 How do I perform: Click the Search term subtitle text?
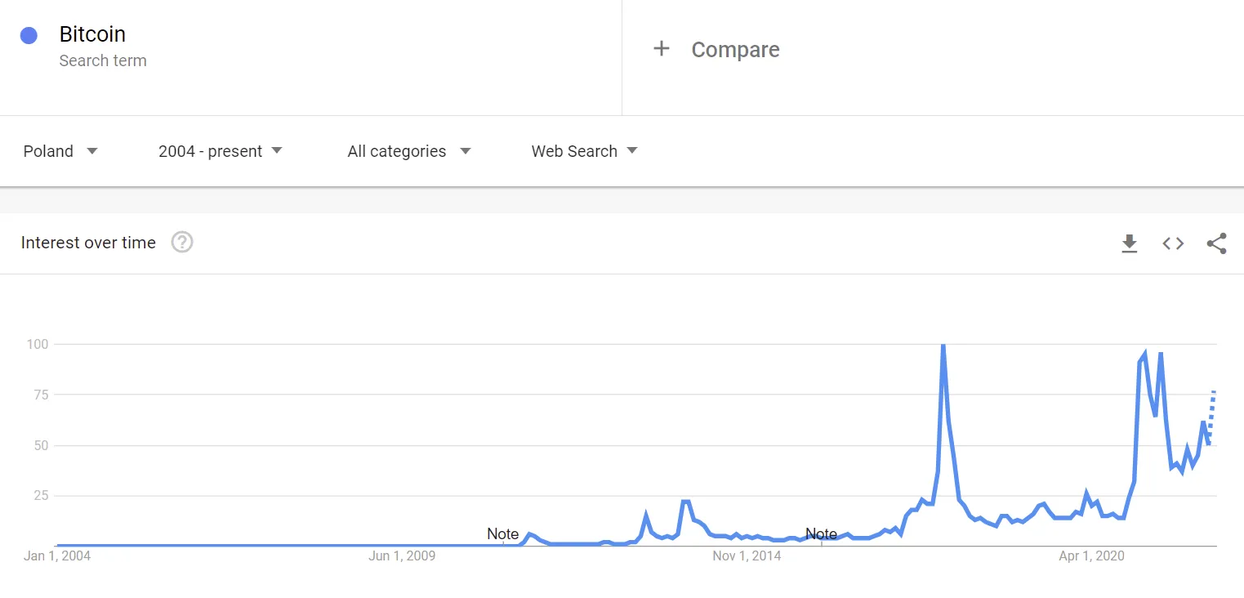point(103,61)
